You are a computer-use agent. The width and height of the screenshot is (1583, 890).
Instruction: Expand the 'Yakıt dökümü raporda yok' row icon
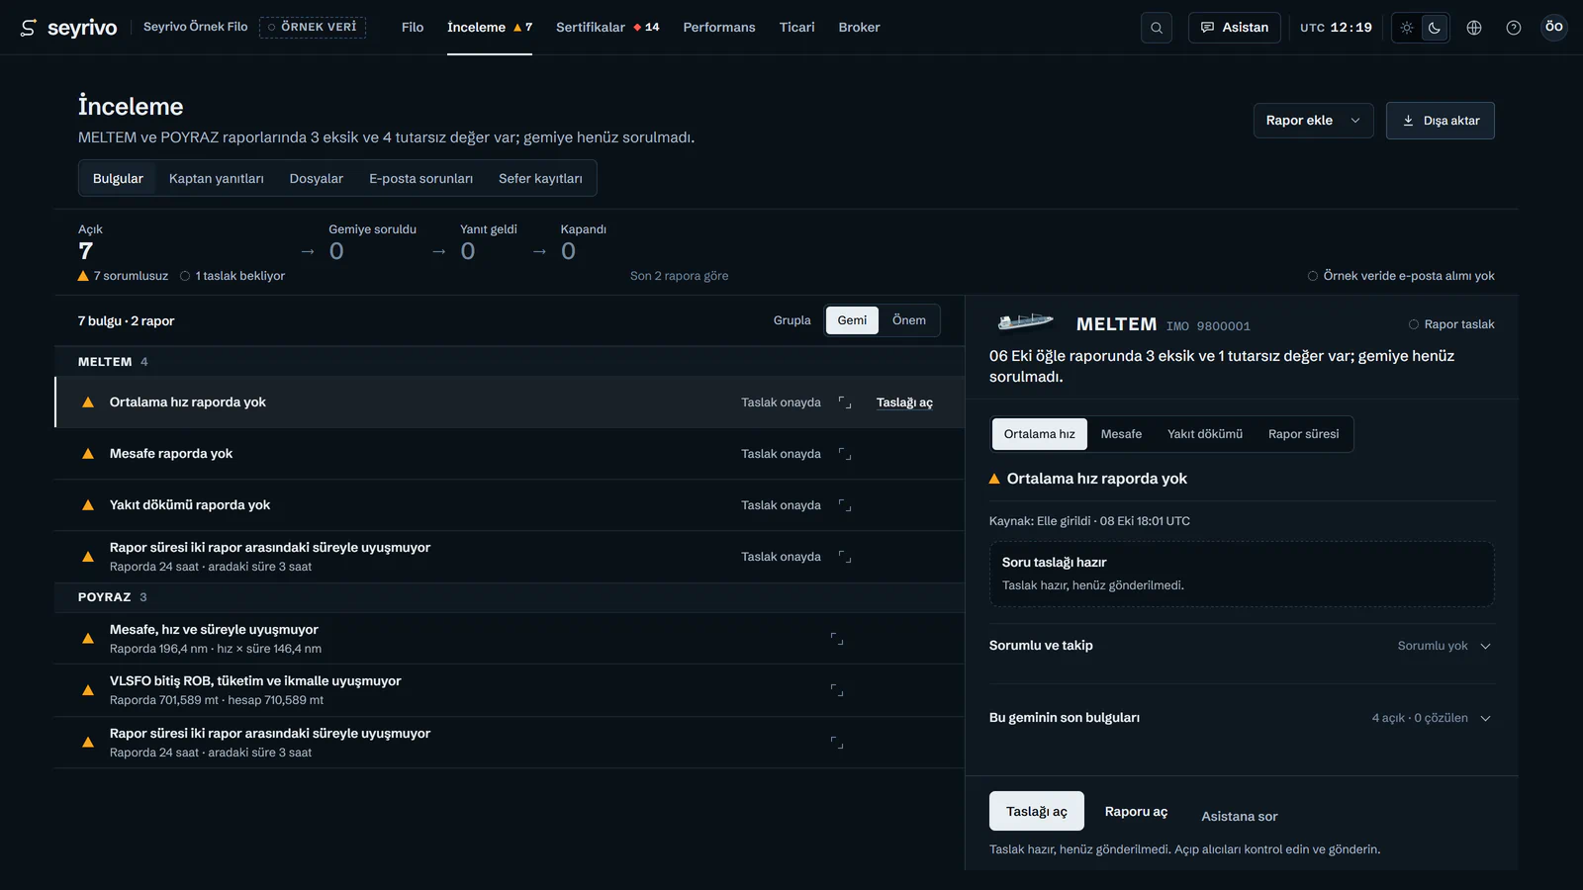click(845, 505)
